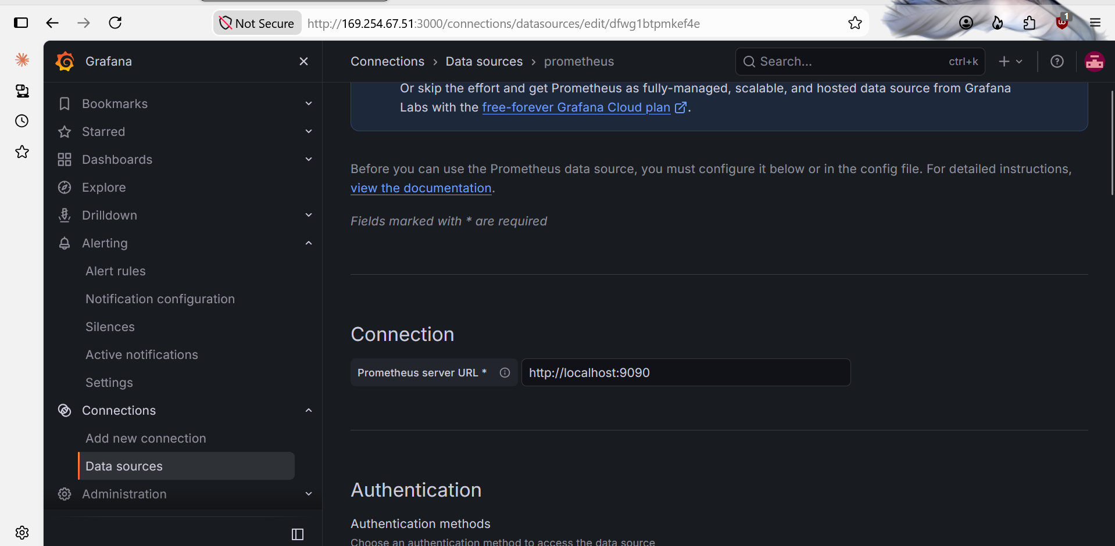Screen dimensions: 1115x546
Task: Click the browser address bar URL
Action: [503, 23]
